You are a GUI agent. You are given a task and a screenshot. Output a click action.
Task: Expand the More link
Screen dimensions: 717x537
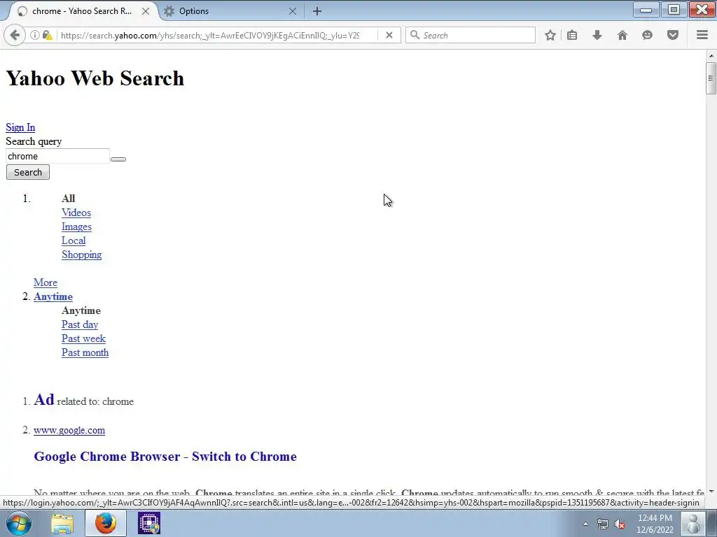46,282
